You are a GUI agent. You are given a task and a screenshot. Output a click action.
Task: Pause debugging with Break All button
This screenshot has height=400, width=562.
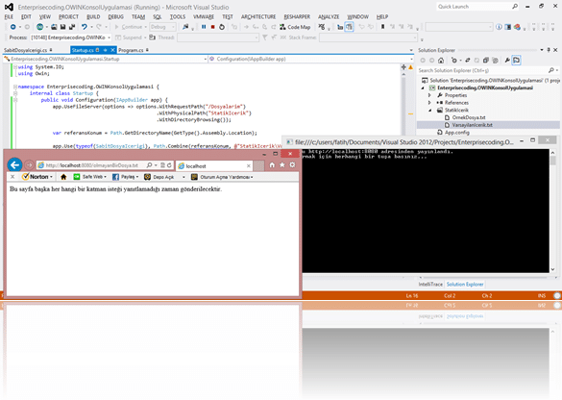[204, 27]
